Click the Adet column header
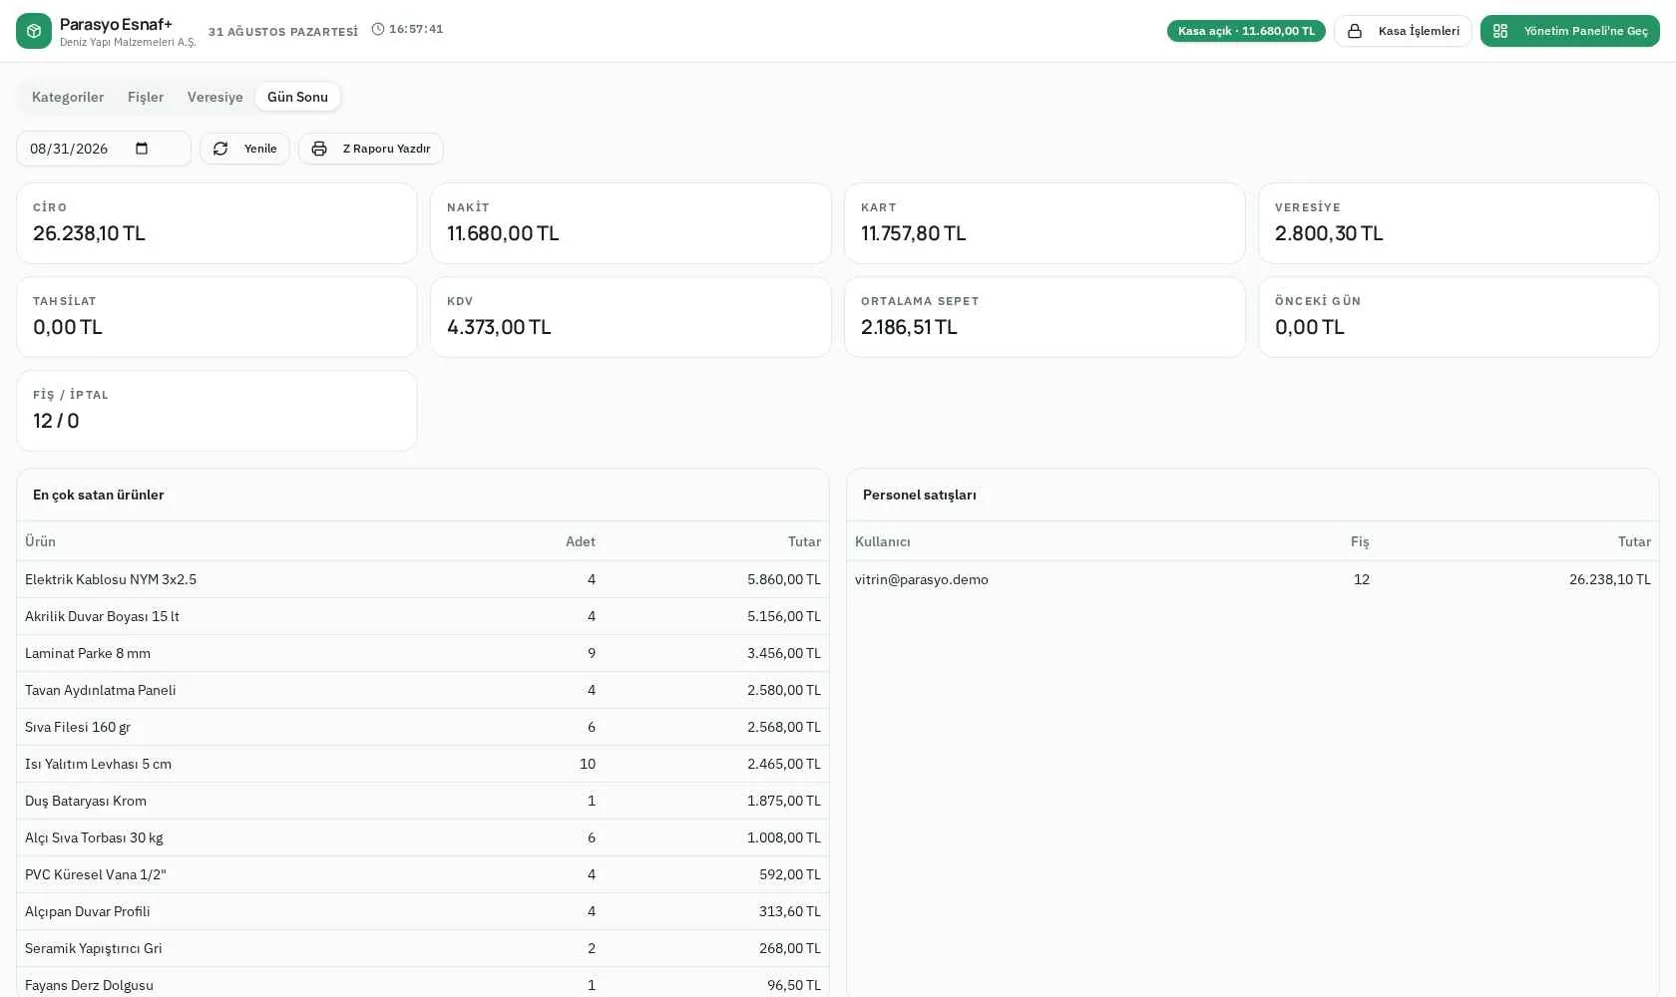Screen dimensions: 1676x997 [581, 541]
